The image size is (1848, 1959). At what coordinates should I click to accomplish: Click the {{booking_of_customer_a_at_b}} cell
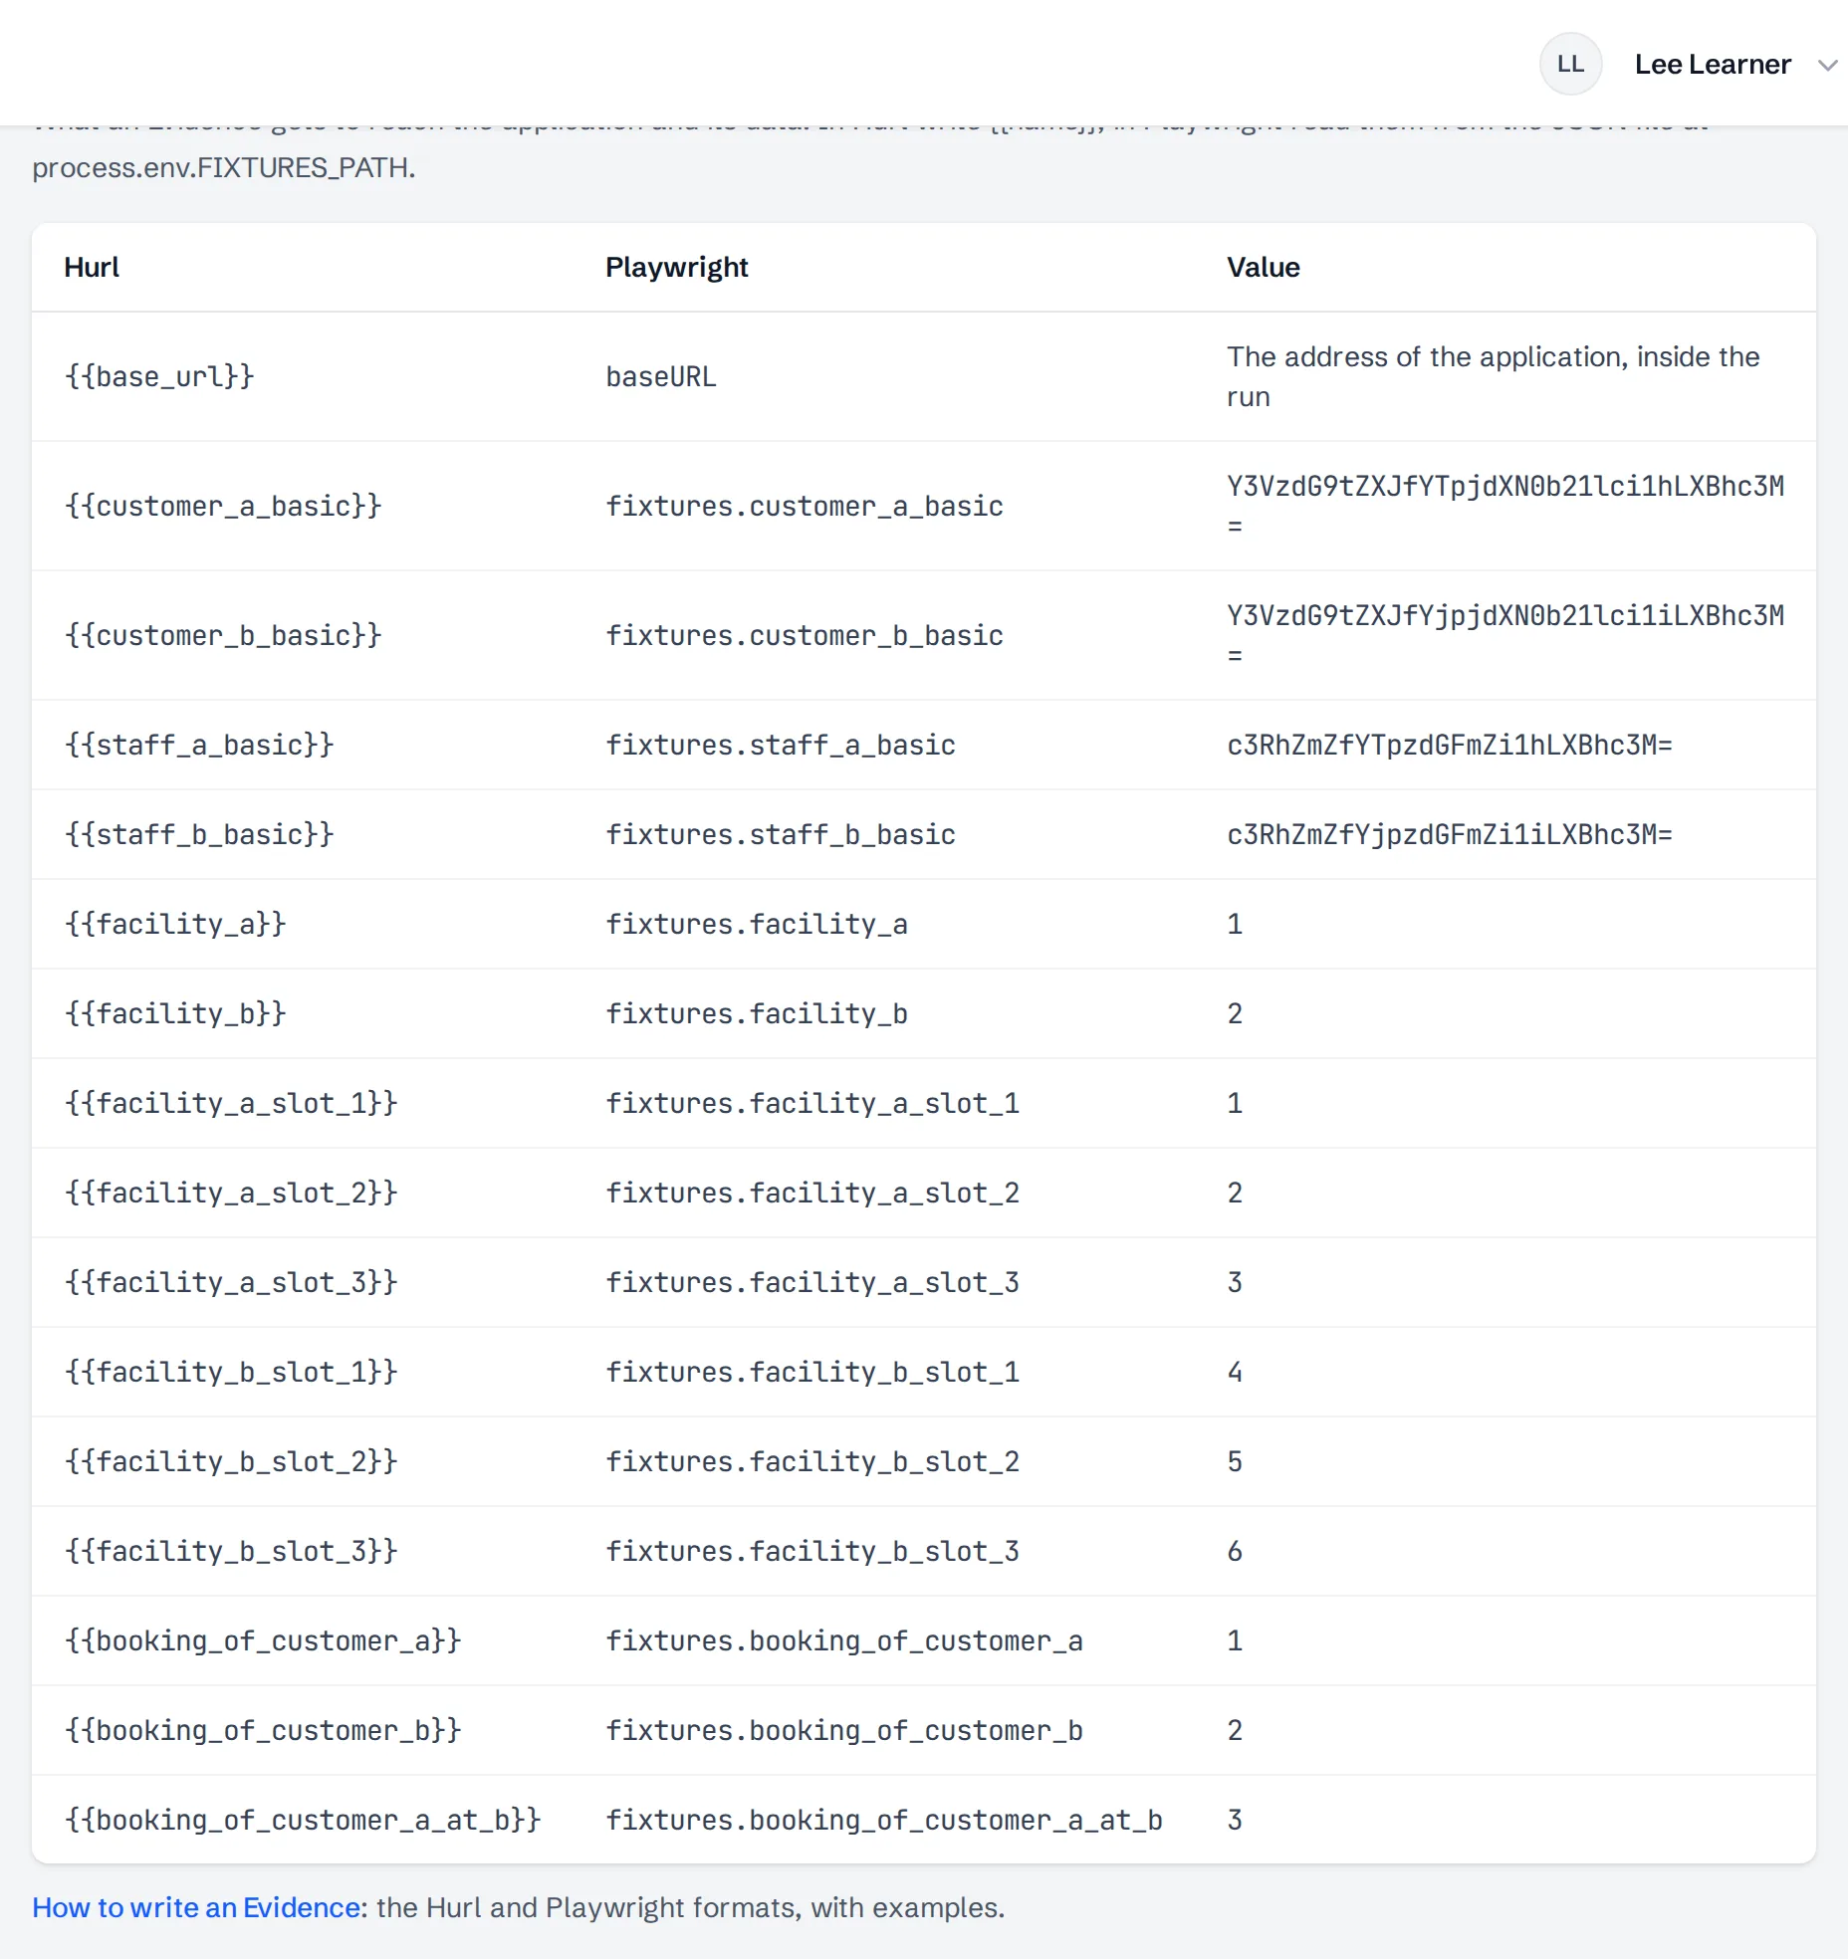click(x=303, y=1820)
